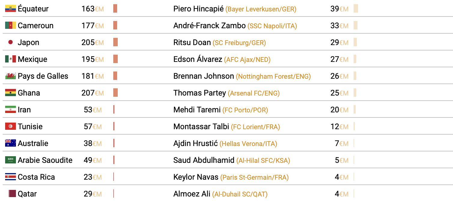Viewport: 453px width, 201px height.
Task: Click the Ghana flag icon
Action: click(x=11, y=93)
